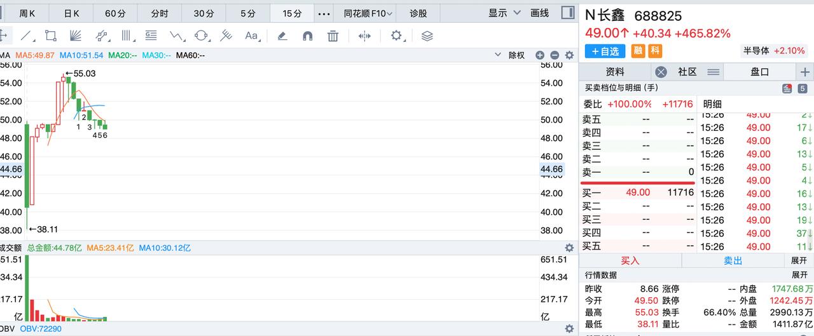The width and height of the screenshot is (814, 336).
Task: Switch to 60分 period tab
Action: pyautogui.click(x=116, y=13)
